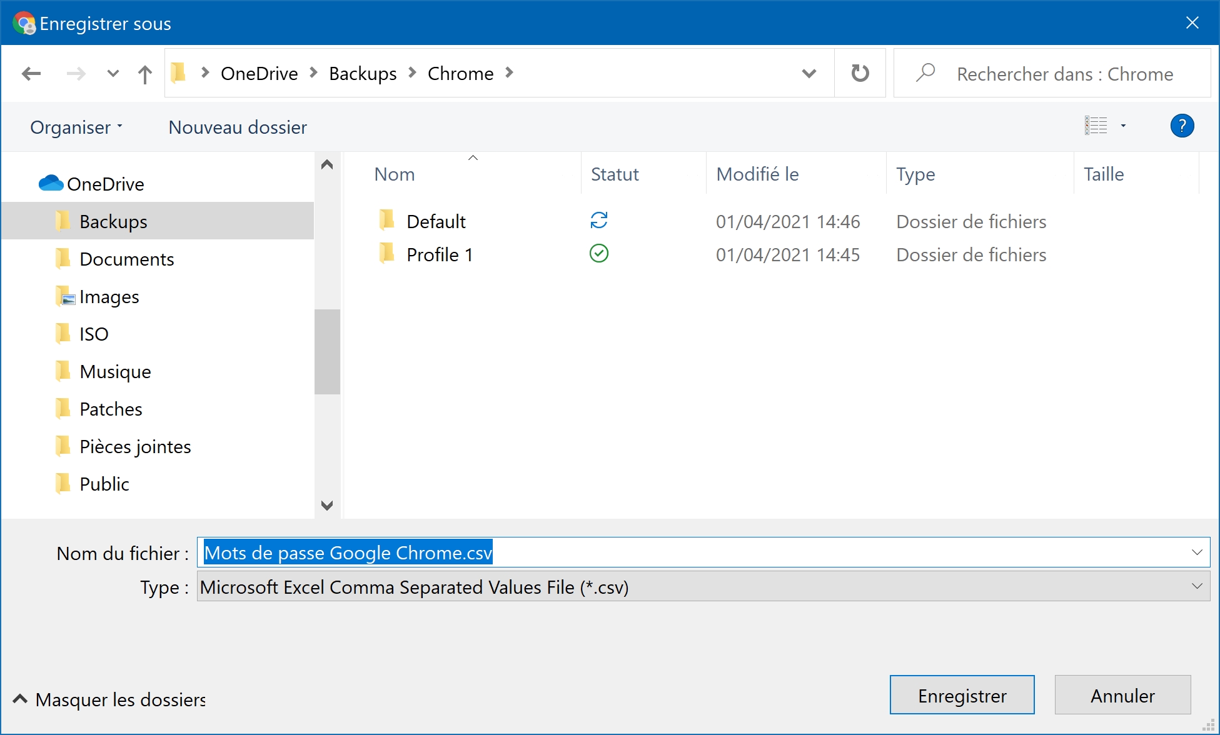Change the view layout icon
The height and width of the screenshot is (735, 1220).
point(1096,126)
